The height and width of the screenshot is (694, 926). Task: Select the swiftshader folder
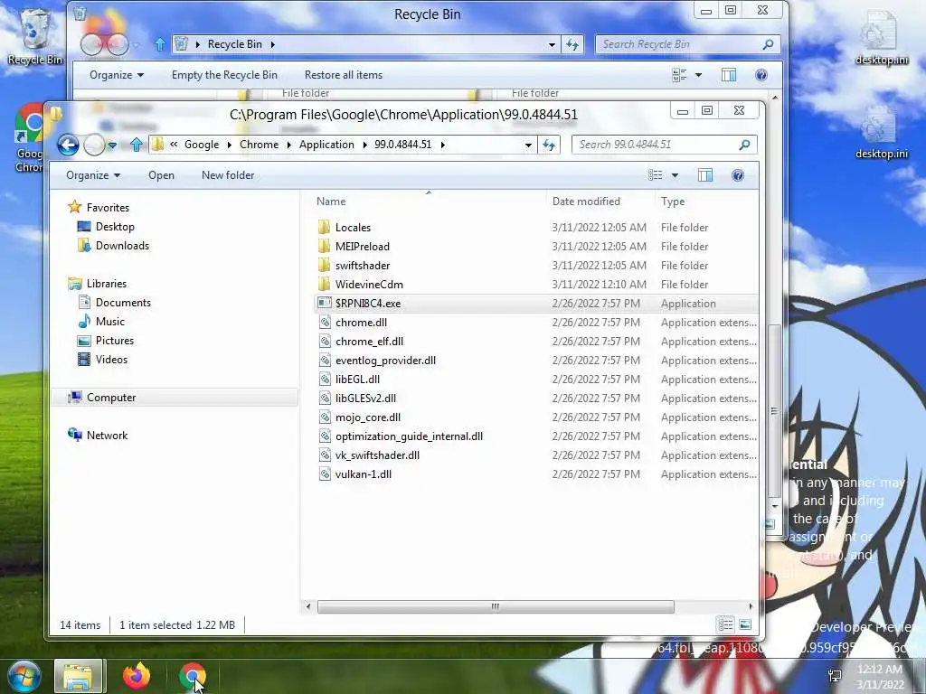[363, 266]
